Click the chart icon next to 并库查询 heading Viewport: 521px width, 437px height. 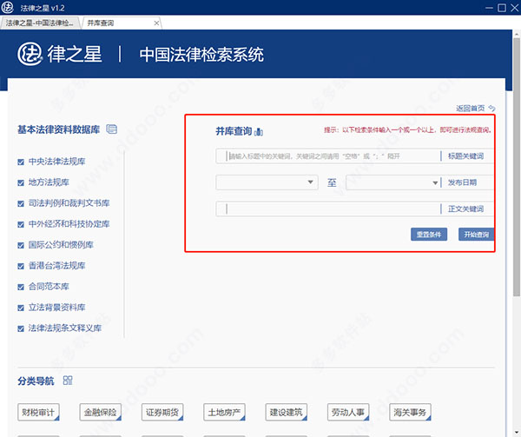[x=259, y=132]
